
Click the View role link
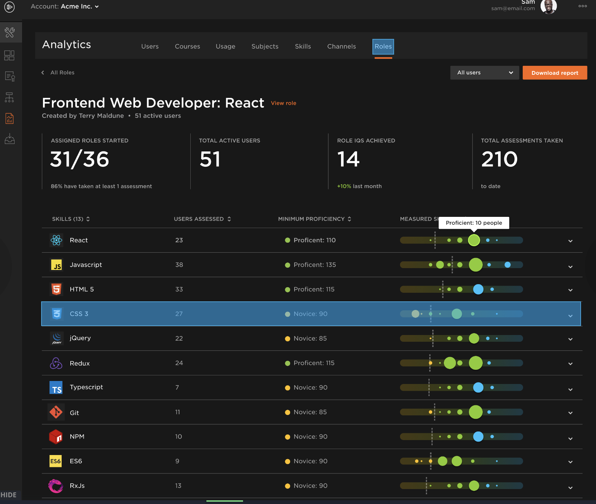tap(283, 103)
